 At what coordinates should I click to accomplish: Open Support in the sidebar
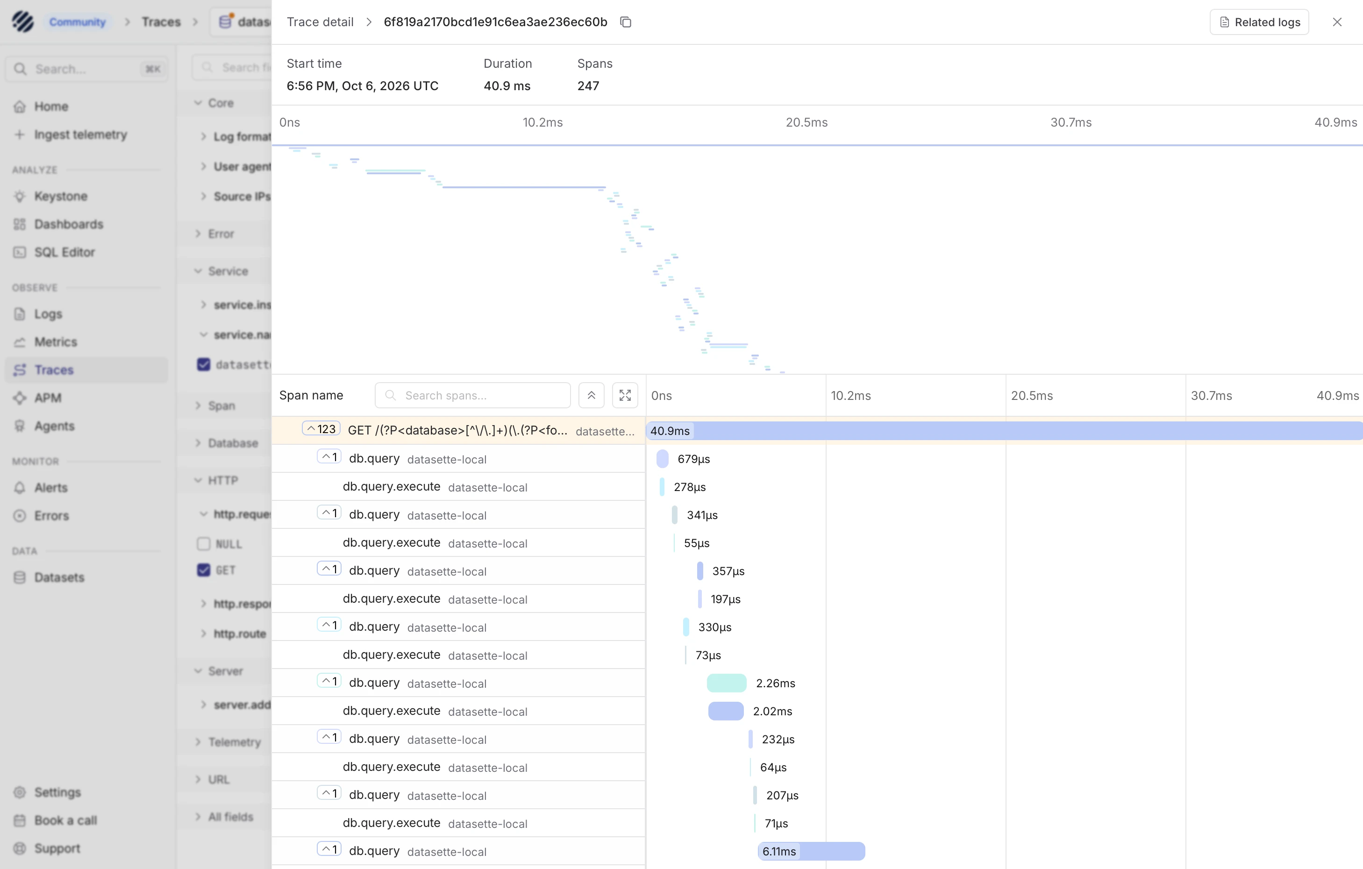[57, 848]
